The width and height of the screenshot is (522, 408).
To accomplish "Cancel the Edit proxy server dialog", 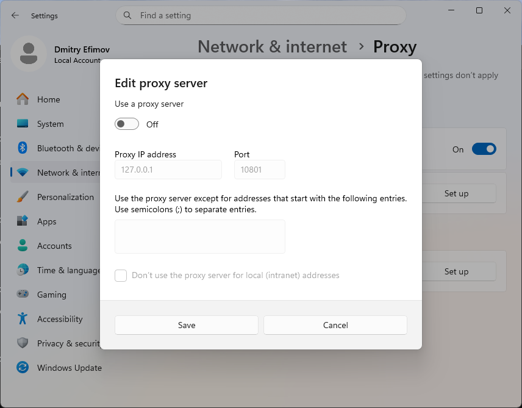I will 335,325.
